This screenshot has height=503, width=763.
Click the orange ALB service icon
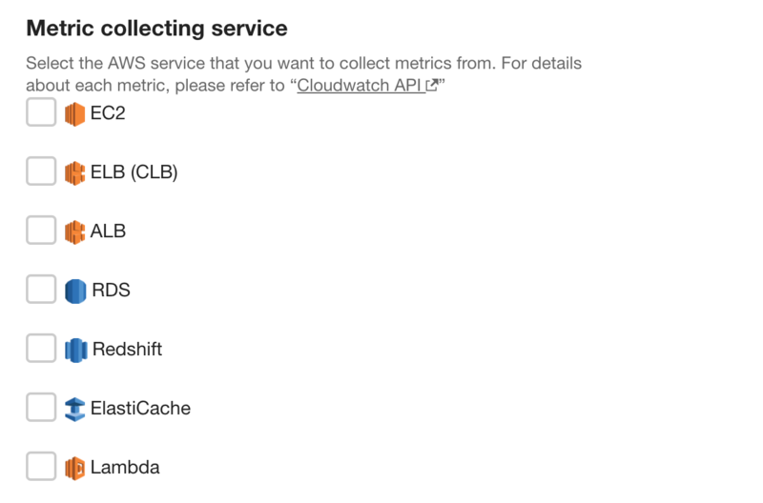(75, 231)
